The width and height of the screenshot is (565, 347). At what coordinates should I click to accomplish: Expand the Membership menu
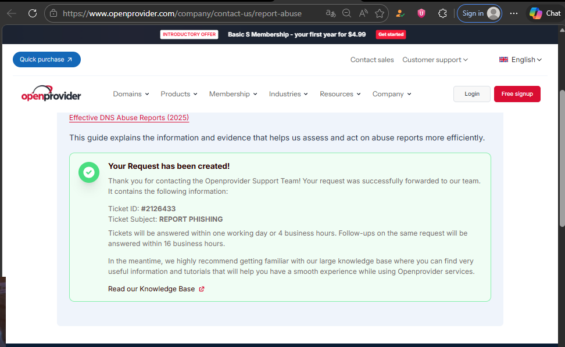[233, 94]
